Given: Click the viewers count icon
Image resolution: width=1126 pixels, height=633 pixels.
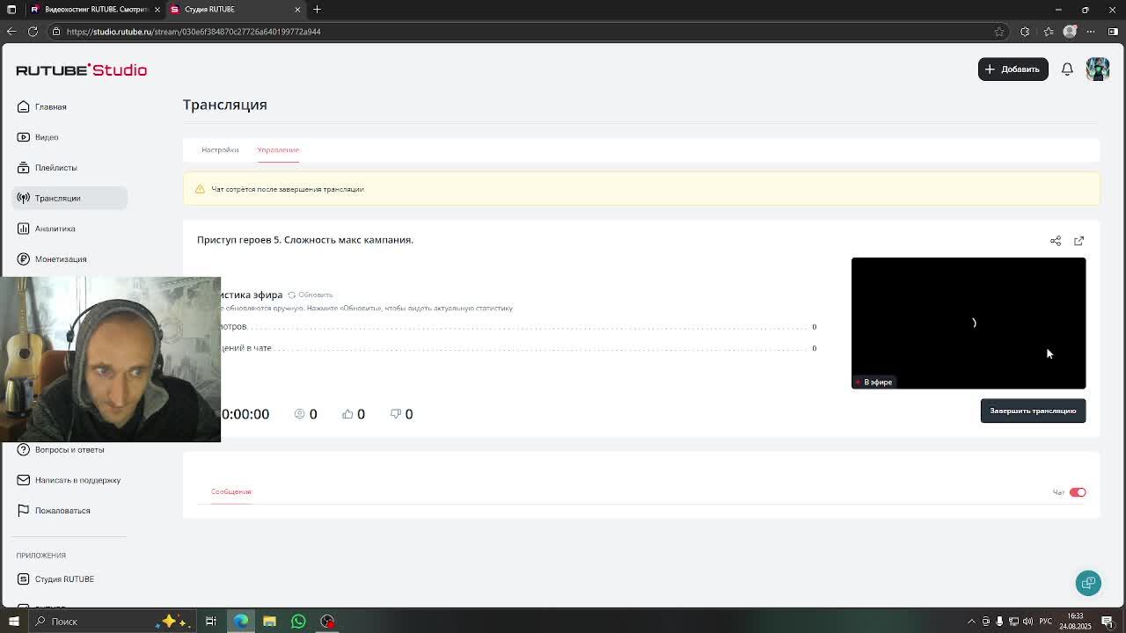Looking at the screenshot, I should pyautogui.click(x=300, y=414).
